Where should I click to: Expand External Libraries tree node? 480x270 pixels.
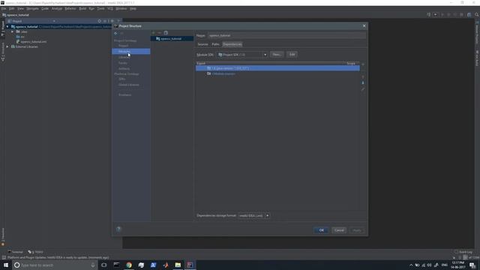click(7, 46)
